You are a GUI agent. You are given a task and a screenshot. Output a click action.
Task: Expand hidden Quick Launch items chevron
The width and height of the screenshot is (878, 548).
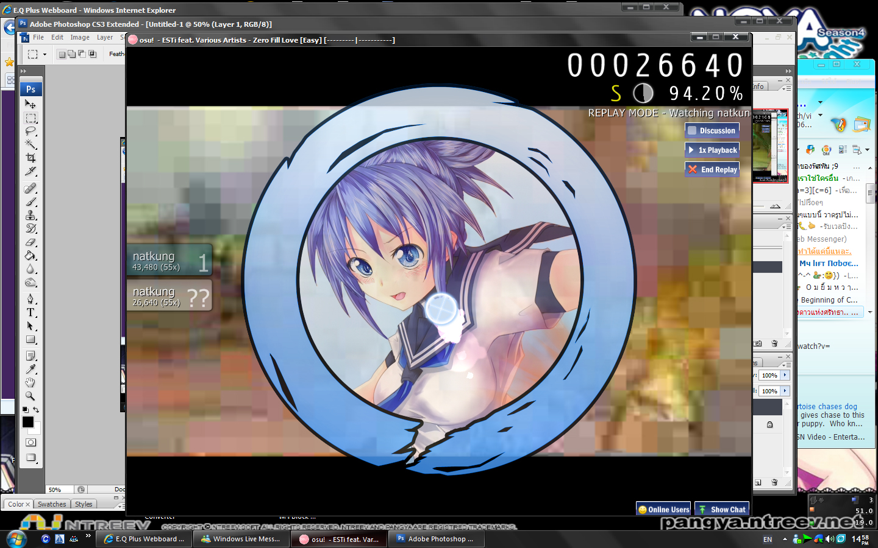(88, 536)
